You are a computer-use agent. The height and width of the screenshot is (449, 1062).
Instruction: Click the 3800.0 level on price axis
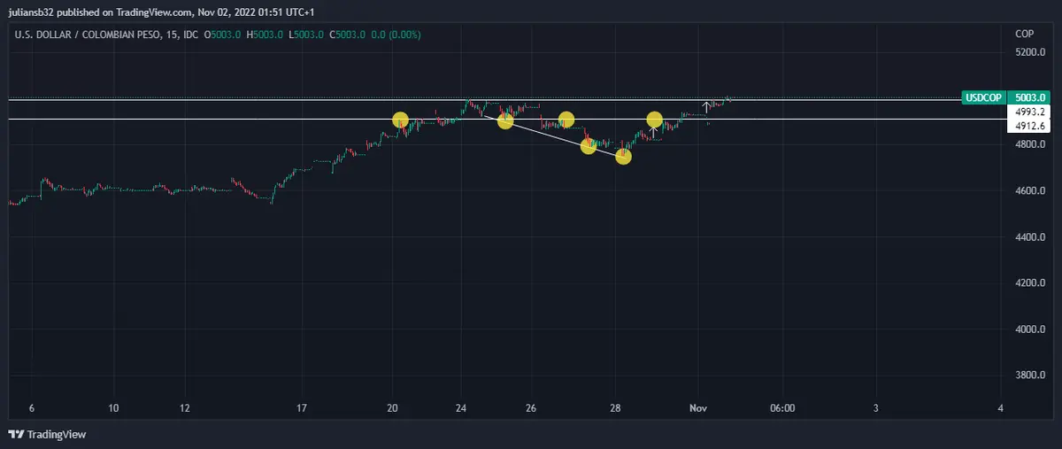[1031, 375]
